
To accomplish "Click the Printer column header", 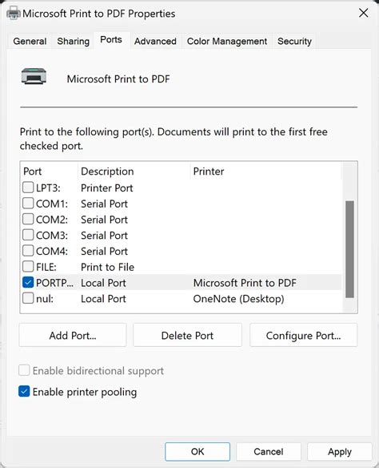I will point(265,171).
